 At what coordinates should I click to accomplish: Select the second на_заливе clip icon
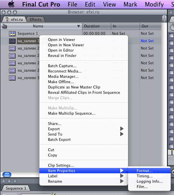[12, 48]
